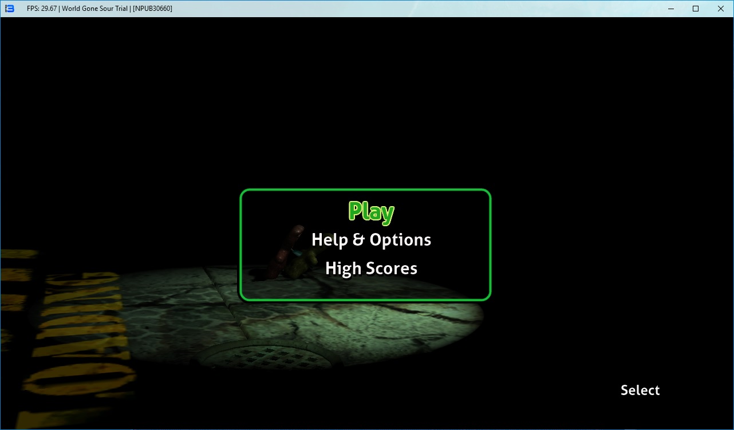Click the NPUB30660 serial in the title
The height and width of the screenshot is (430, 734).
[x=152, y=9]
